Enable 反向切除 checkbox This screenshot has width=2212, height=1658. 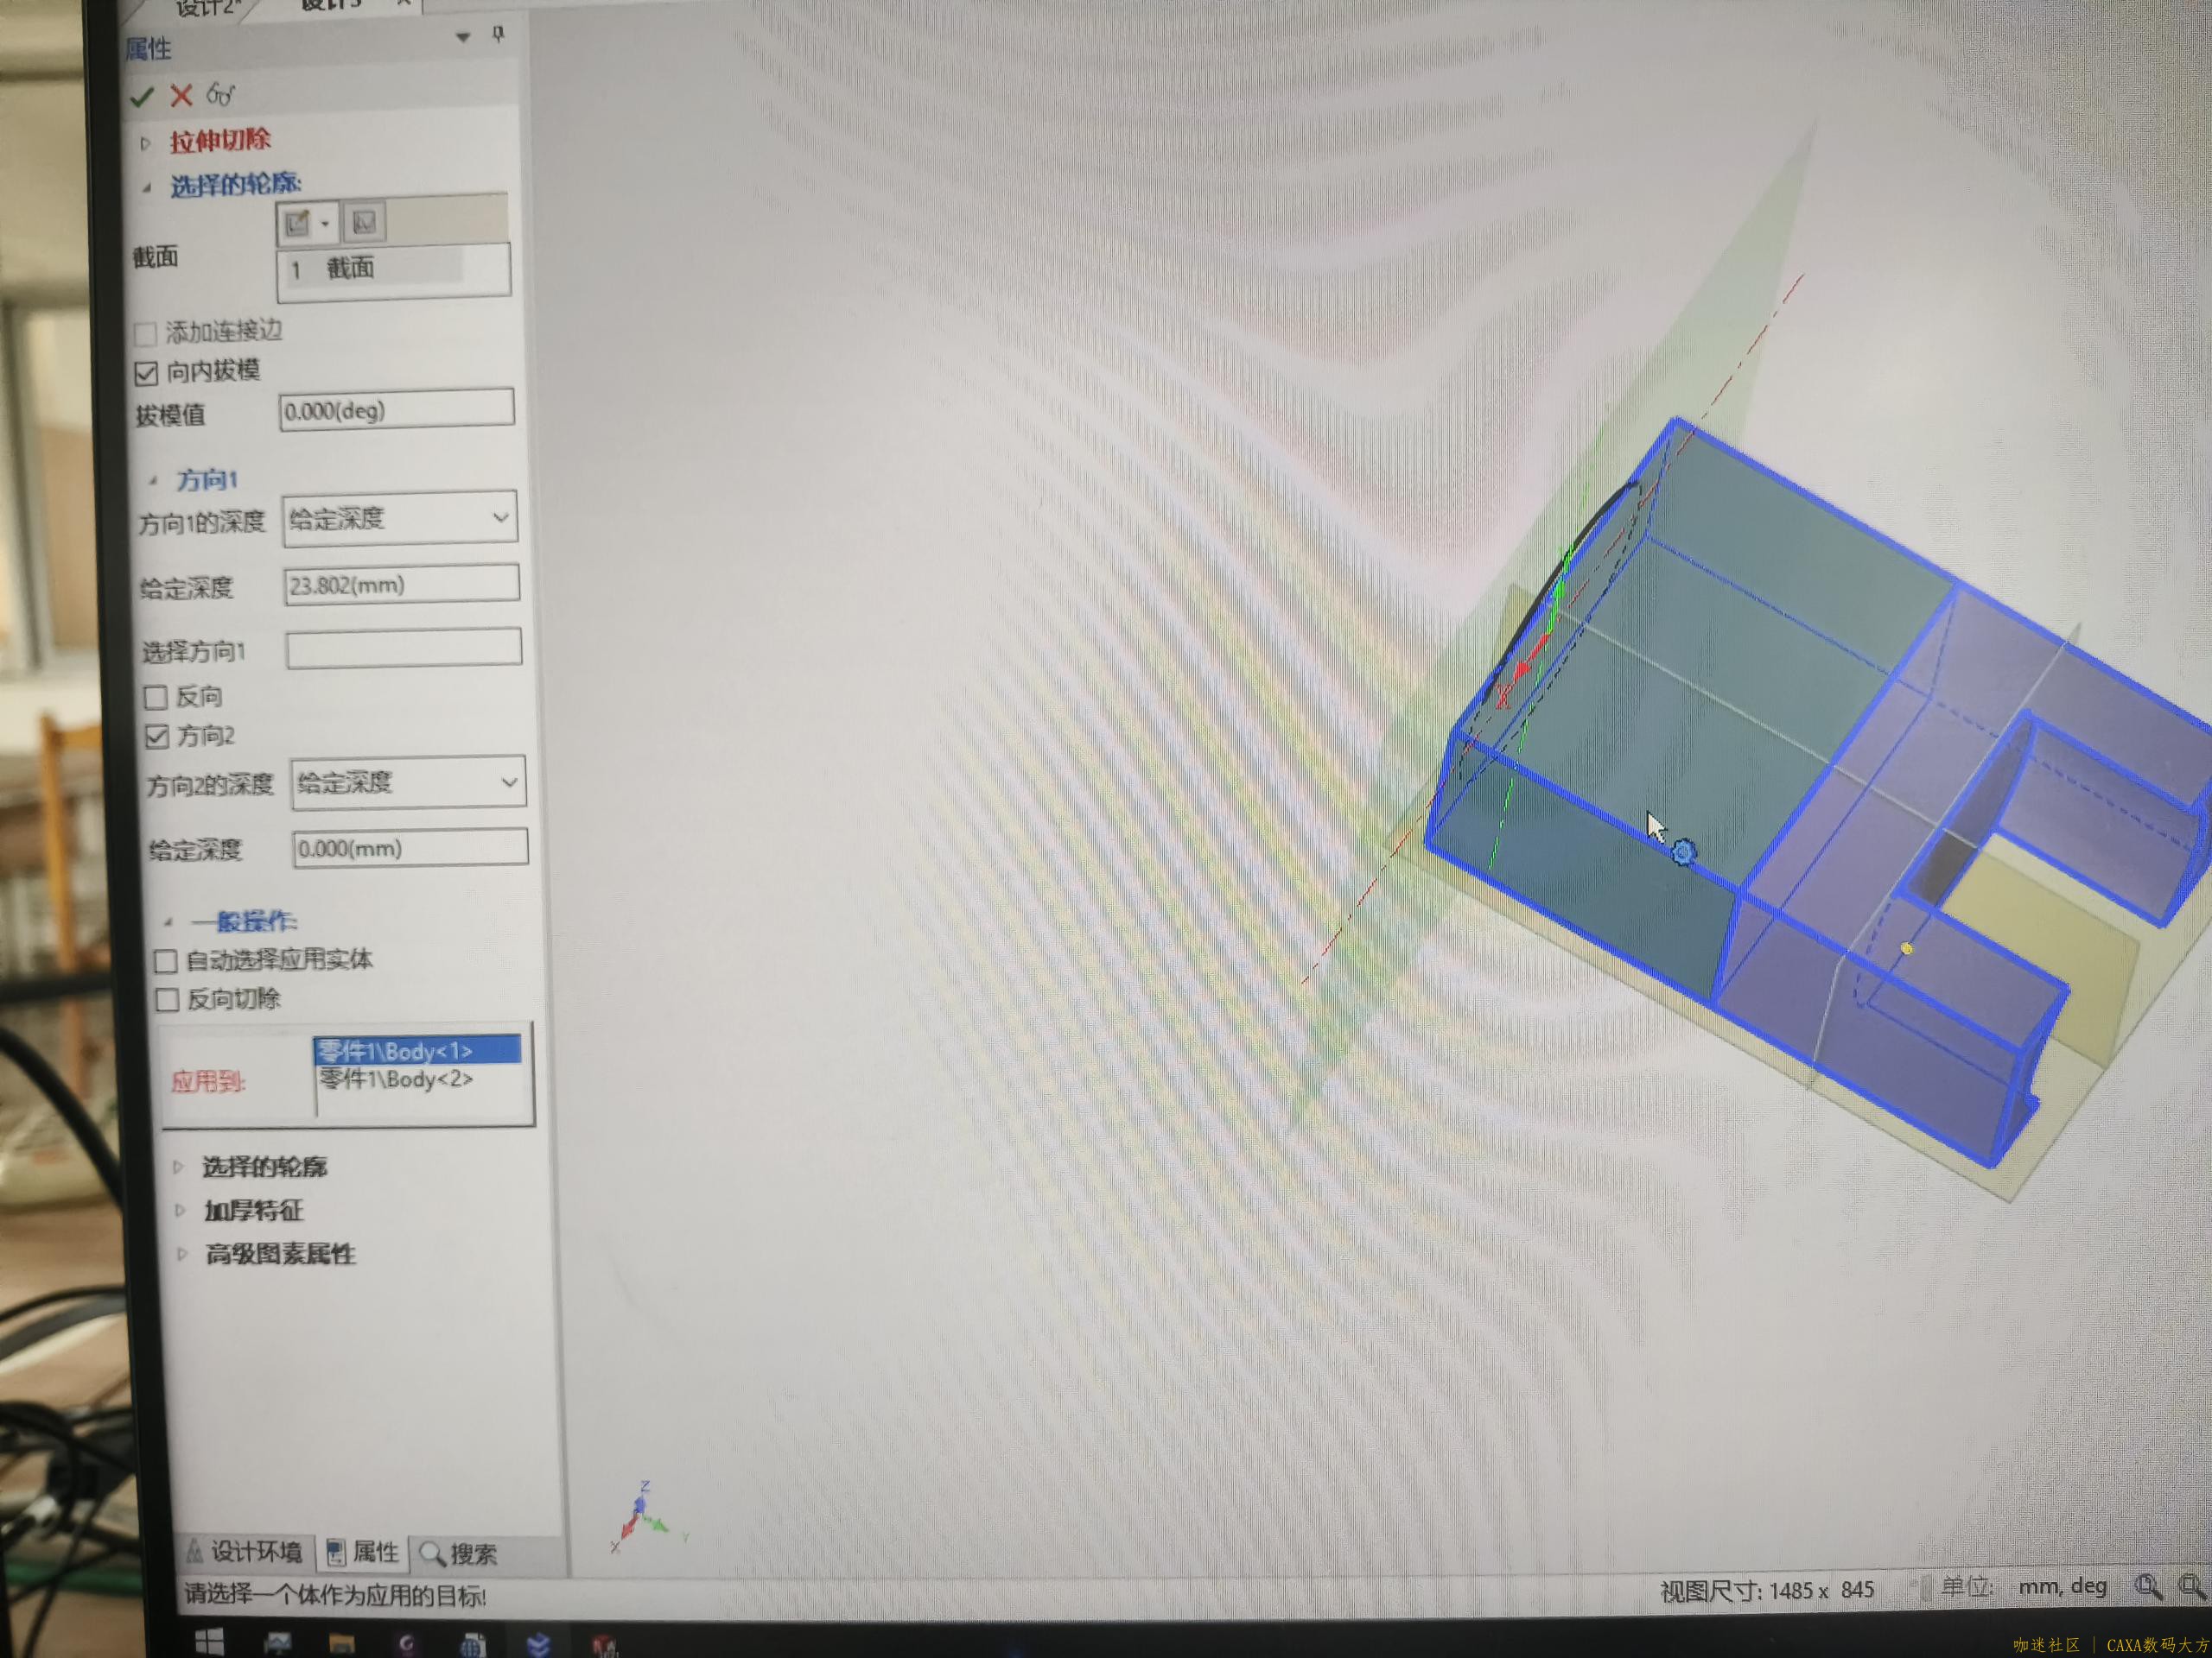click(x=168, y=999)
